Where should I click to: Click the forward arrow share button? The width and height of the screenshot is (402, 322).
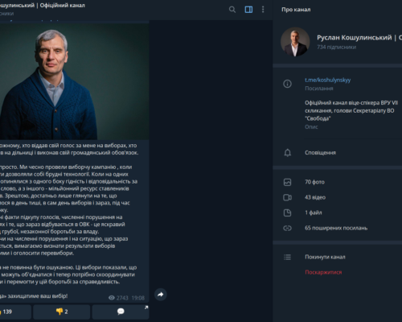click(161, 295)
